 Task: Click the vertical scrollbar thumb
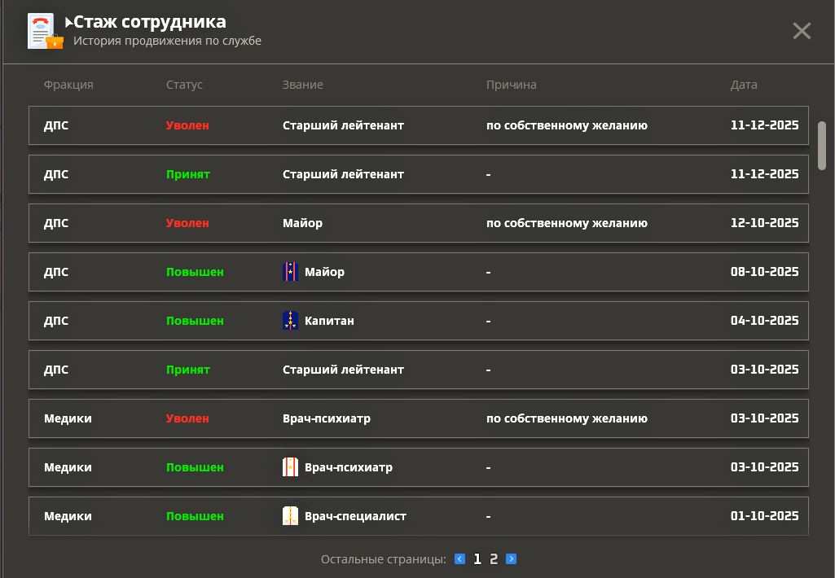(x=821, y=145)
